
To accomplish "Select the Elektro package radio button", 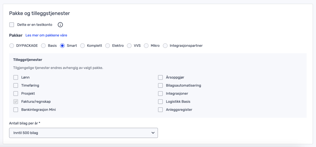I will 108,46.
